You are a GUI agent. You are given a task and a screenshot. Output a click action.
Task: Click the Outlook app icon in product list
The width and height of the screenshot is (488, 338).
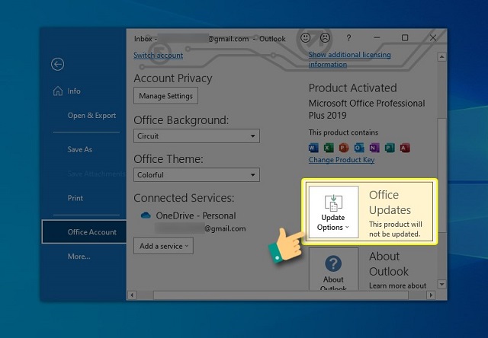(x=359, y=148)
